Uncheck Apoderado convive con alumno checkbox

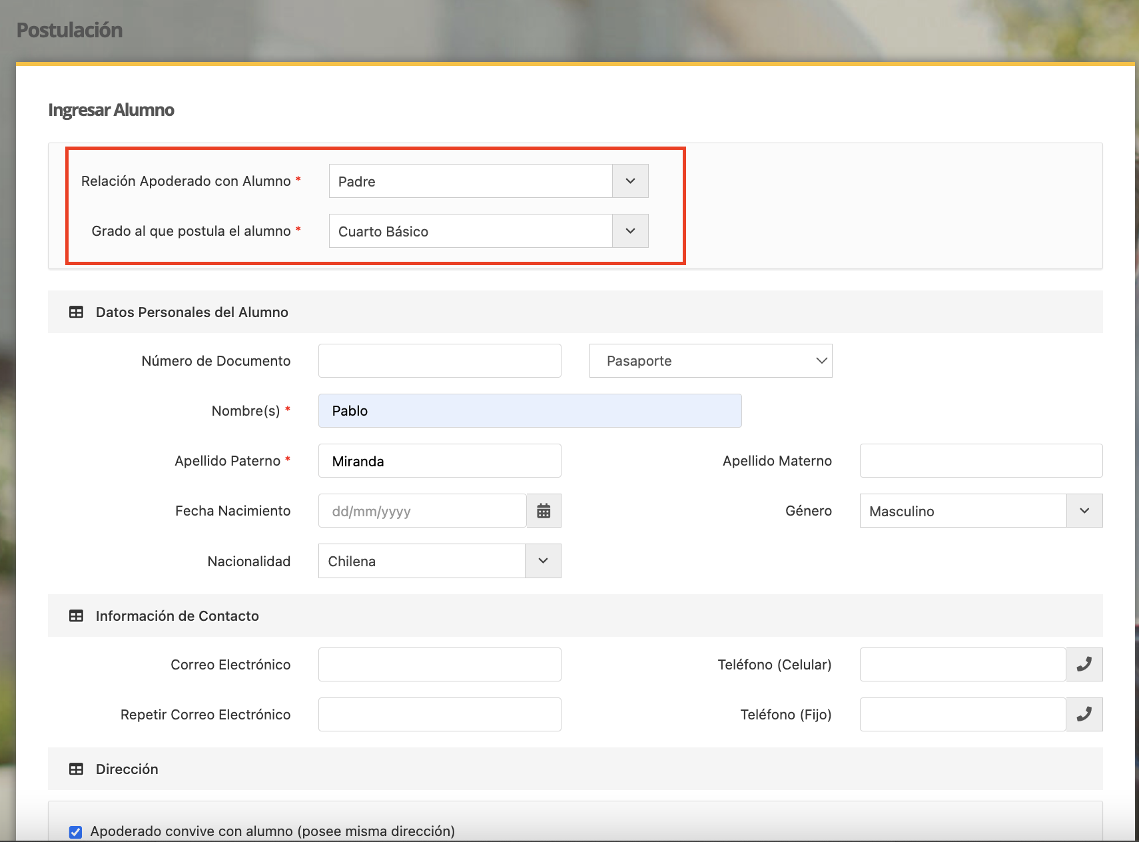pos(76,831)
